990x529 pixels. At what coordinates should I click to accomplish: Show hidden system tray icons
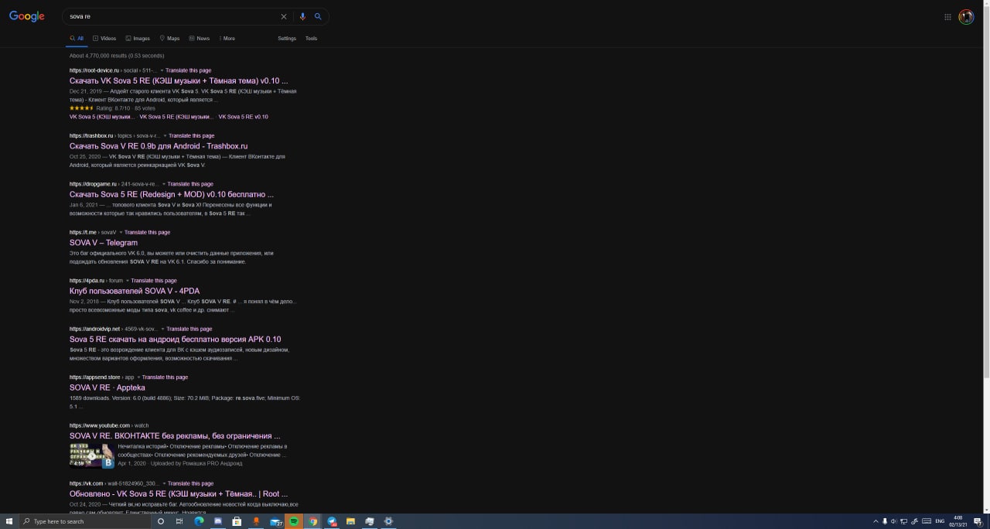tap(876, 521)
